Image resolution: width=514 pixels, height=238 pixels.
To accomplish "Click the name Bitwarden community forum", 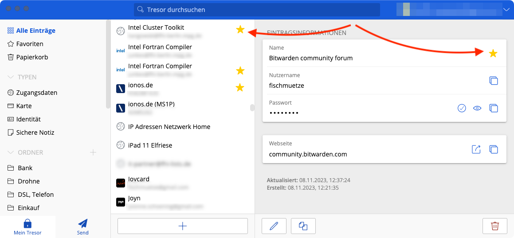I will (x=311, y=58).
